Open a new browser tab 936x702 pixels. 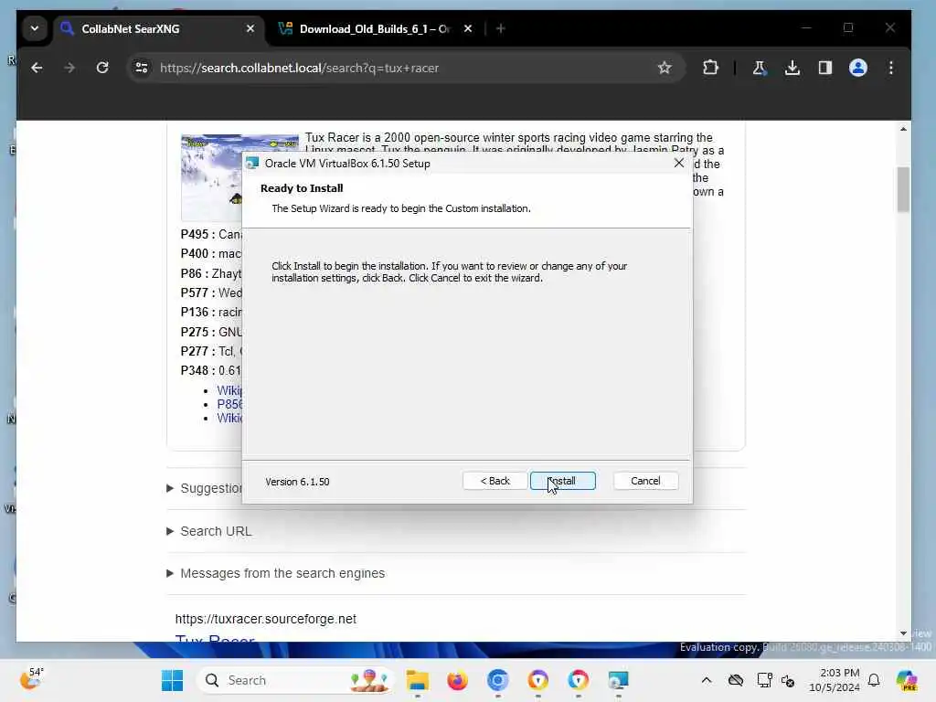point(500,28)
